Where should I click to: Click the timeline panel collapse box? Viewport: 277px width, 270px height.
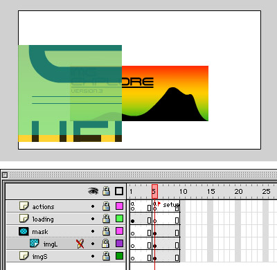(x=5, y=175)
